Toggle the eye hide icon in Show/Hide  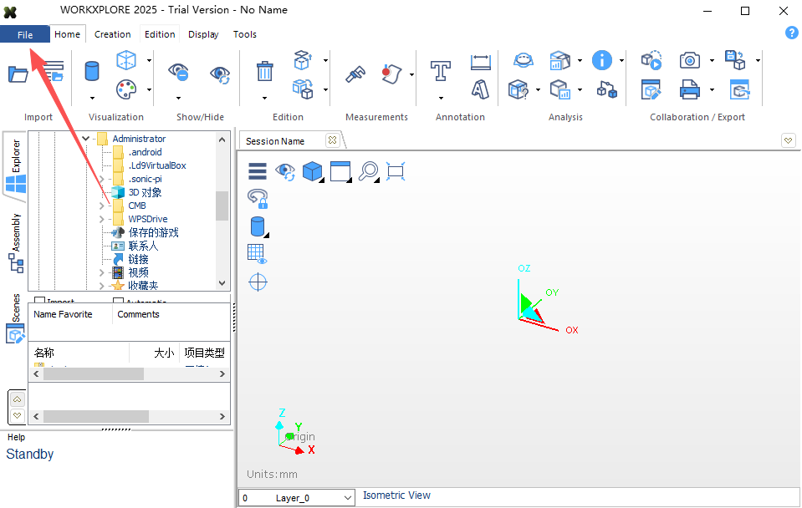[178, 72]
